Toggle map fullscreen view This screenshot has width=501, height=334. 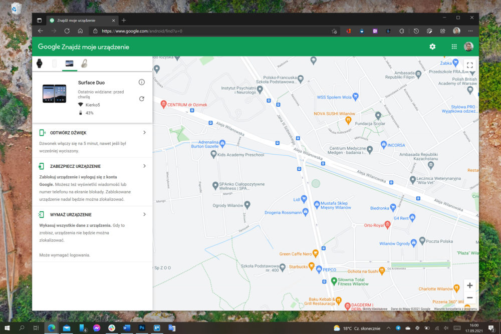[x=470, y=65]
